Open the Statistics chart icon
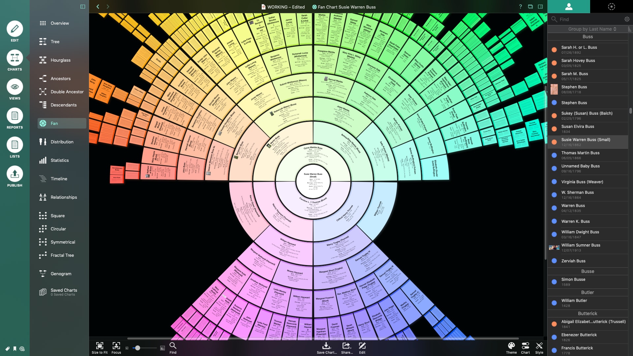The image size is (633, 356). [43, 160]
